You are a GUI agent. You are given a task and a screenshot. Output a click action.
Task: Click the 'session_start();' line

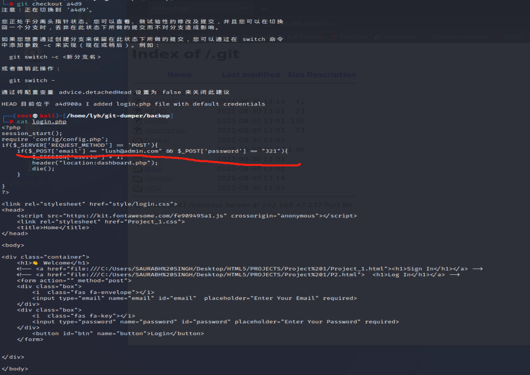tap(32, 133)
